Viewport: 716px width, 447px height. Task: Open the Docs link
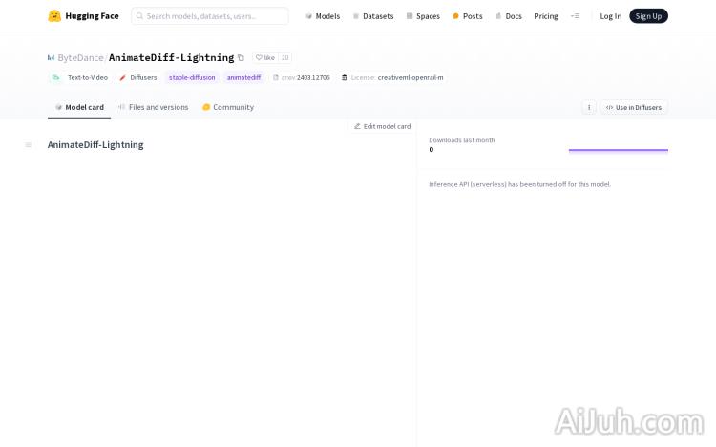pyautogui.click(x=509, y=16)
